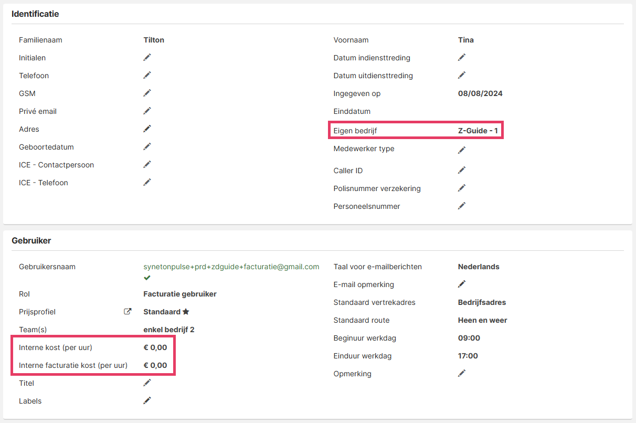636x423 pixels.
Task: Edit the Titel field pencil
Action: 147,383
